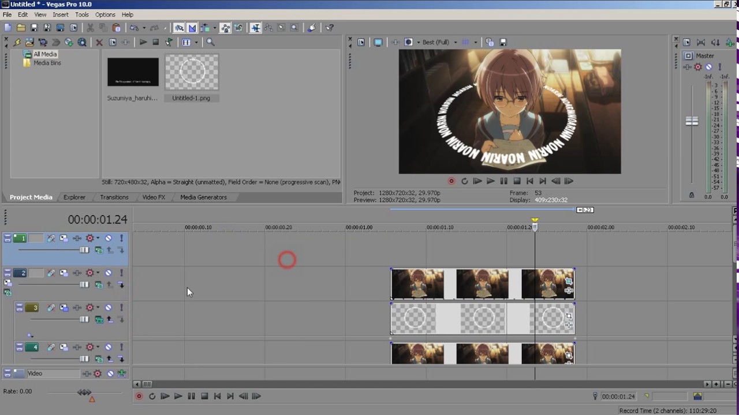This screenshot has height=415, width=739.
Task: Click Remove Selected Media red X icon
Action: 99,42
